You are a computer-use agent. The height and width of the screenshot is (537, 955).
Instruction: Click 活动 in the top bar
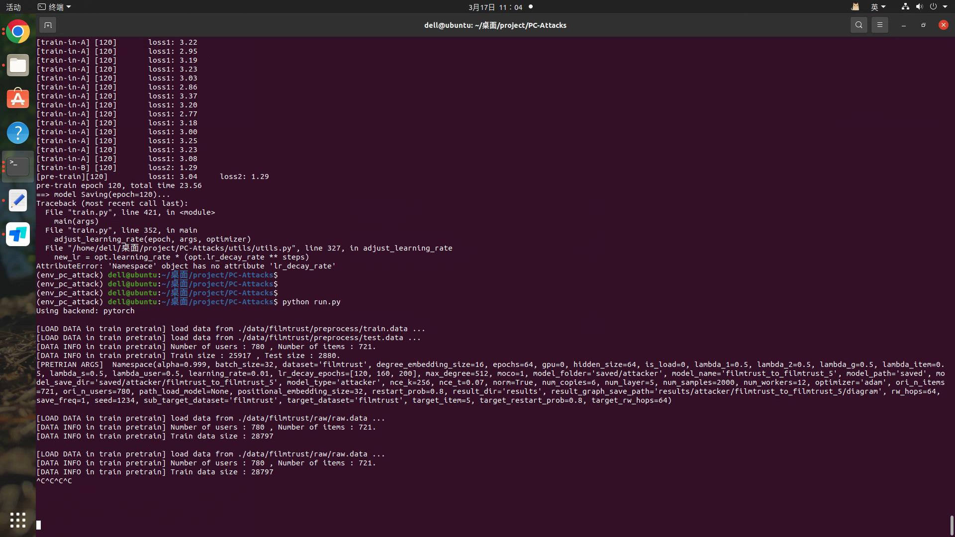point(13,7)
